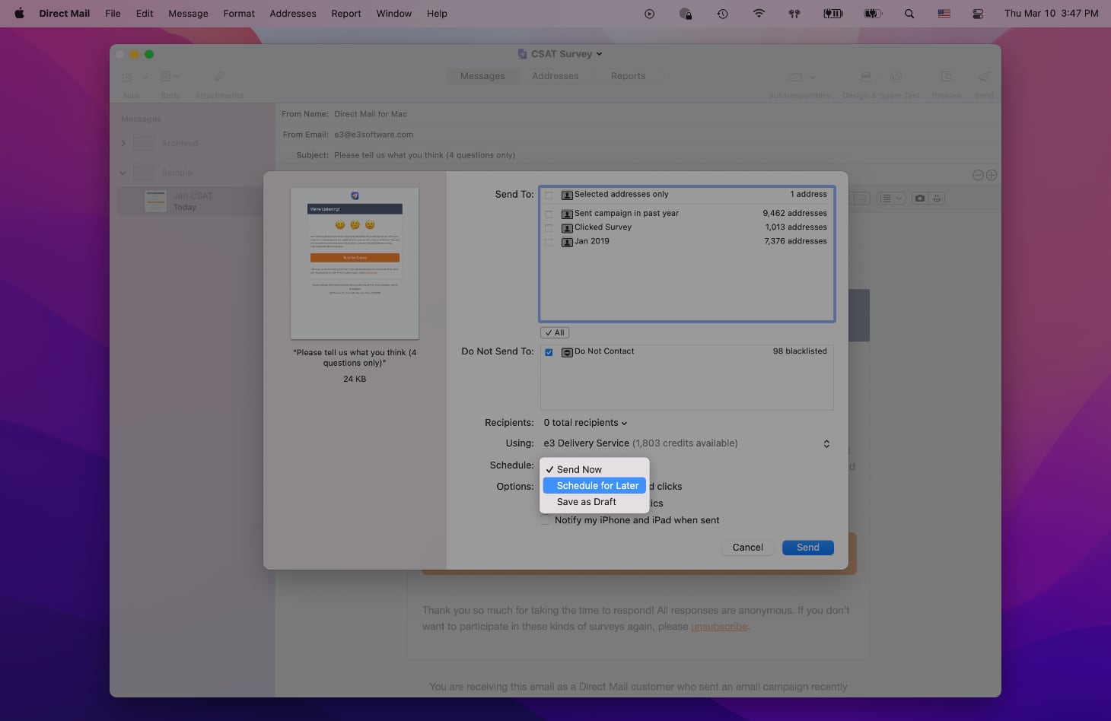Click the zoom out minus icon
The height and width of the screenshot is (721, 1111).
pos(979,175)
